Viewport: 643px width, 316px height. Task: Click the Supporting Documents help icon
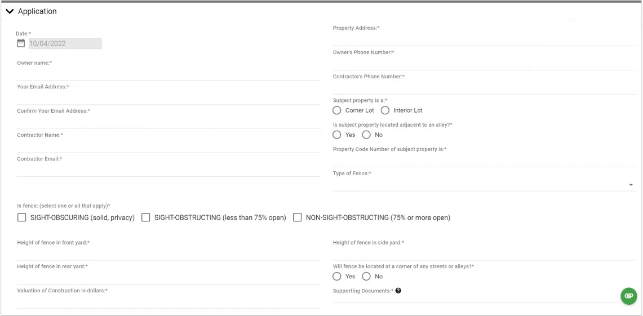click(398, 291)
